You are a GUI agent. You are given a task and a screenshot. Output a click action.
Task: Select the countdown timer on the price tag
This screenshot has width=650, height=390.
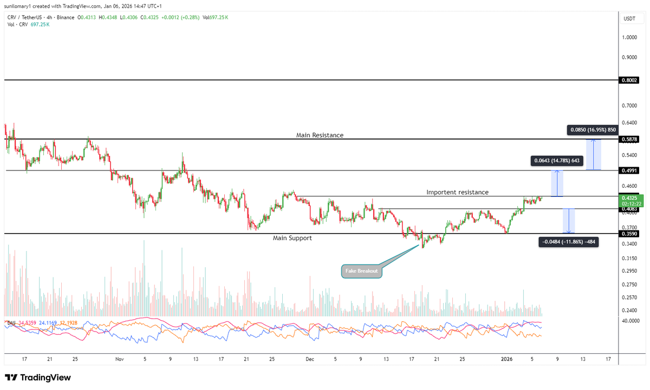pos(630,204)
